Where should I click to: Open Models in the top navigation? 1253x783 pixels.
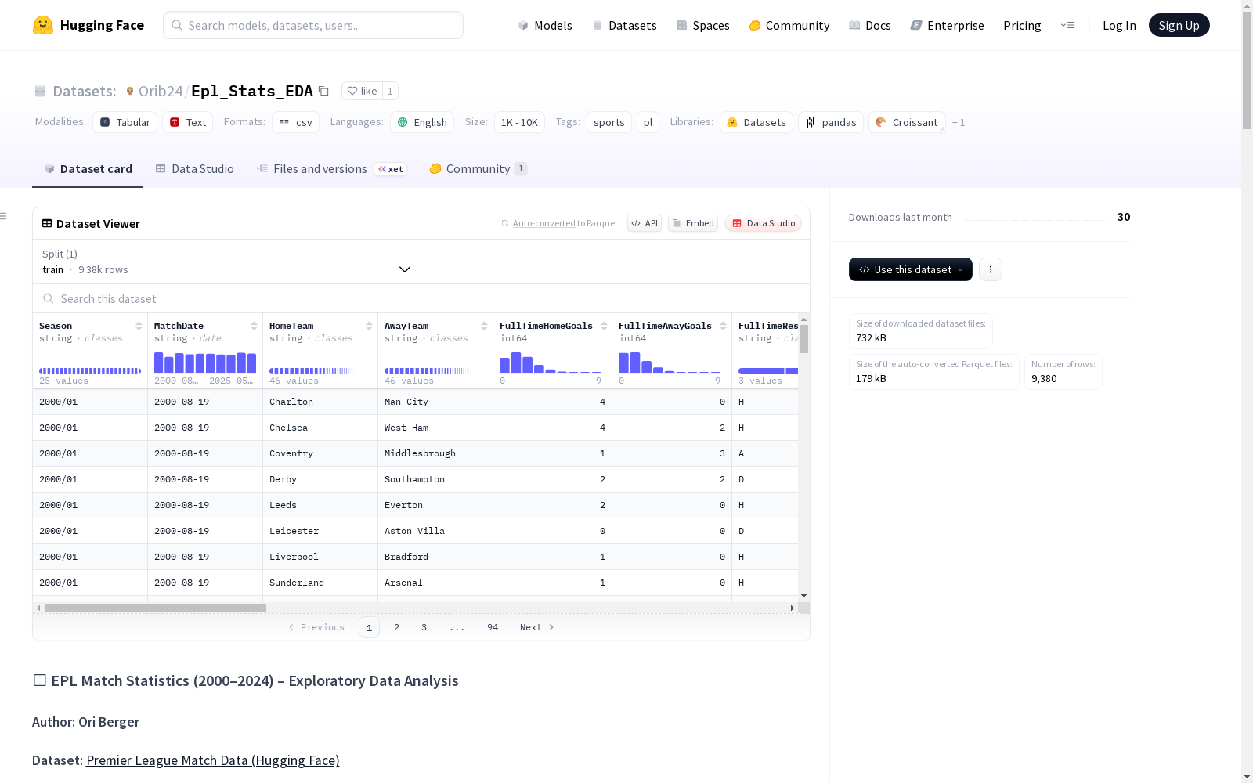pos(545,25)
